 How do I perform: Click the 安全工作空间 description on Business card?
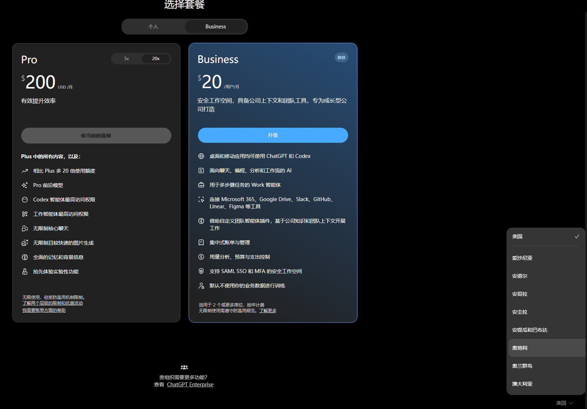coord(272,105)
